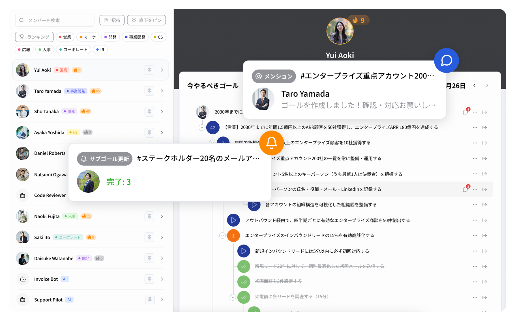Image resolution: width=515 pixels, height=321 pixels.
Task: Pin Naoki Fujita in member list
Action: [x=149, y=216]
